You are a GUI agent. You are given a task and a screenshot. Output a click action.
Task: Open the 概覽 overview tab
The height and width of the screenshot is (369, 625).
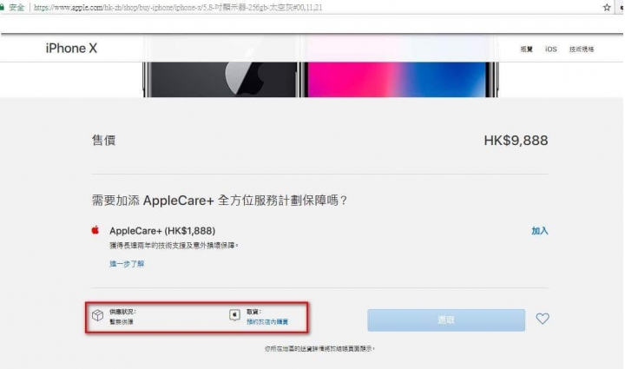tap(527, 49)
